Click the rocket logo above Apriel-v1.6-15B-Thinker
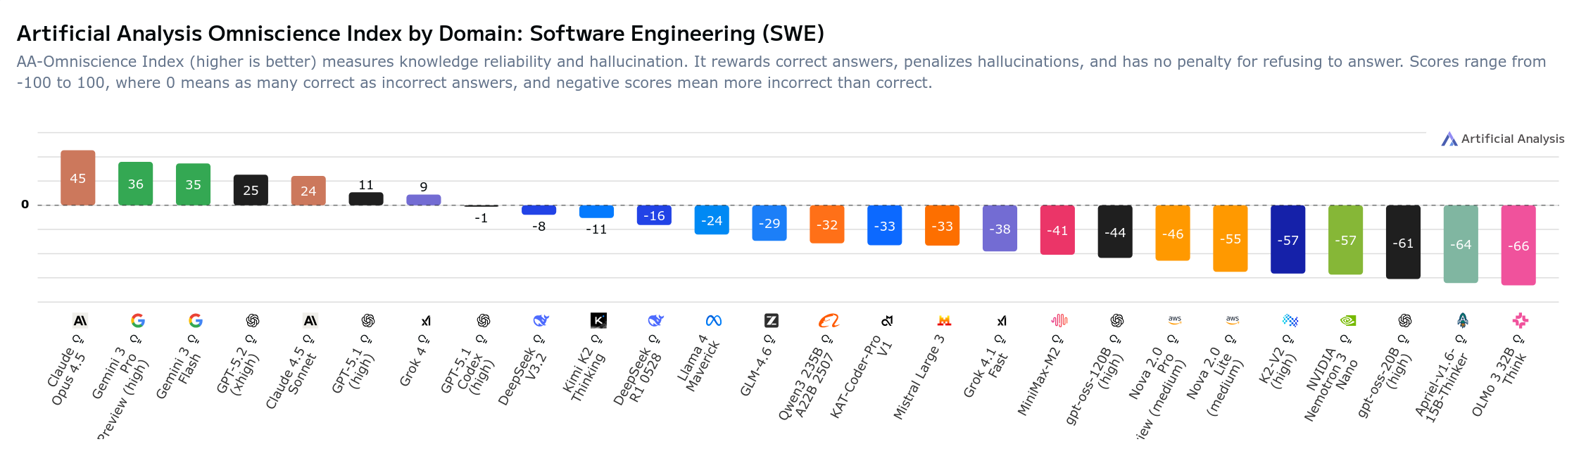The height and width of the screenshot is (456, 1586). pos(1463,321)
